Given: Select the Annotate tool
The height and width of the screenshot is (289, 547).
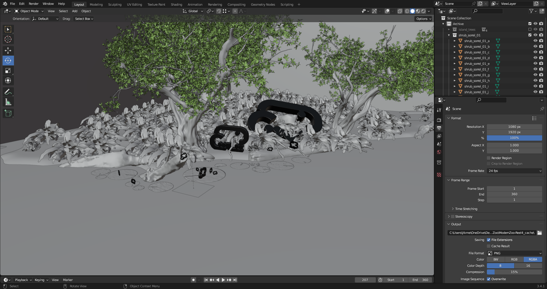Looking at the screenshot, I should pos(8,92).
